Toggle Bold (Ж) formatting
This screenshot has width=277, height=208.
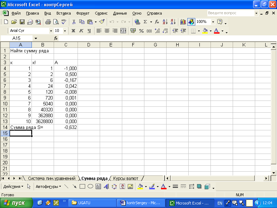point(73,31)
